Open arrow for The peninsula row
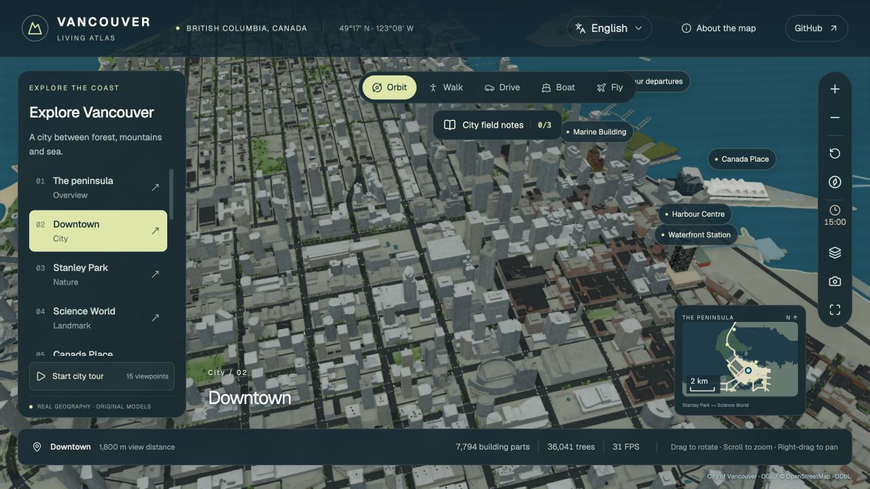Viewport: 870px width, 489px height. click(155, 187)
